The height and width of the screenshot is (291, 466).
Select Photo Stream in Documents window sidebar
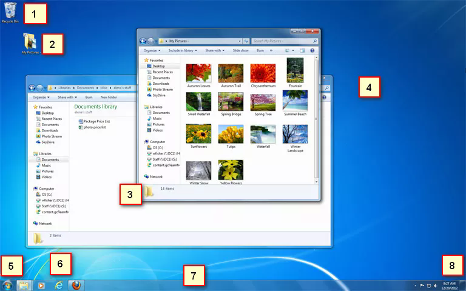49,136
